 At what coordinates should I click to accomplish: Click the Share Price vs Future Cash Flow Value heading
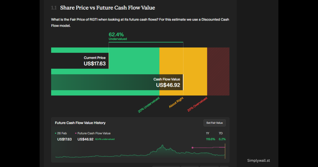(107, 8)
